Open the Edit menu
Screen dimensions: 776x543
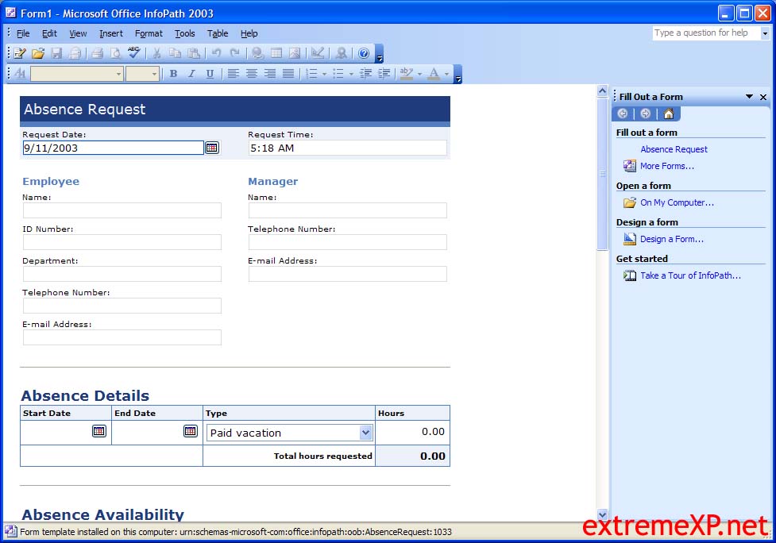(49, 33)
